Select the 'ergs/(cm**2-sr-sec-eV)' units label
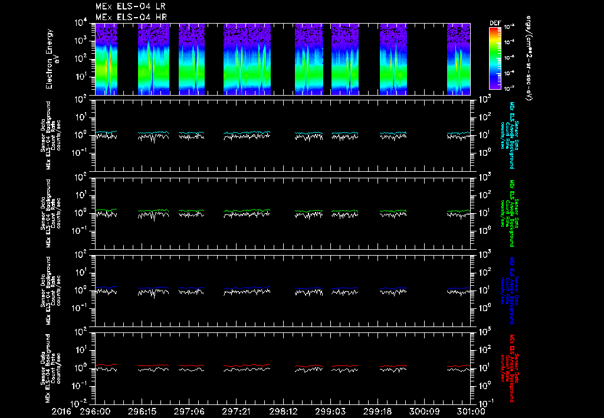 pos(528,58)
